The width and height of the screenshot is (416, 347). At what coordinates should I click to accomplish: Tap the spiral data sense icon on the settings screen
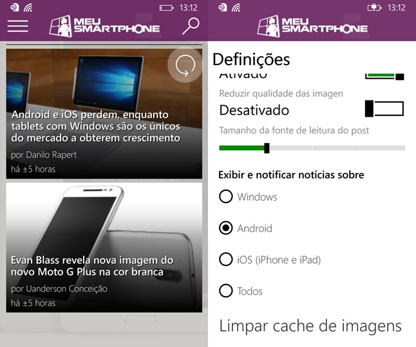[x=223, y=8]
